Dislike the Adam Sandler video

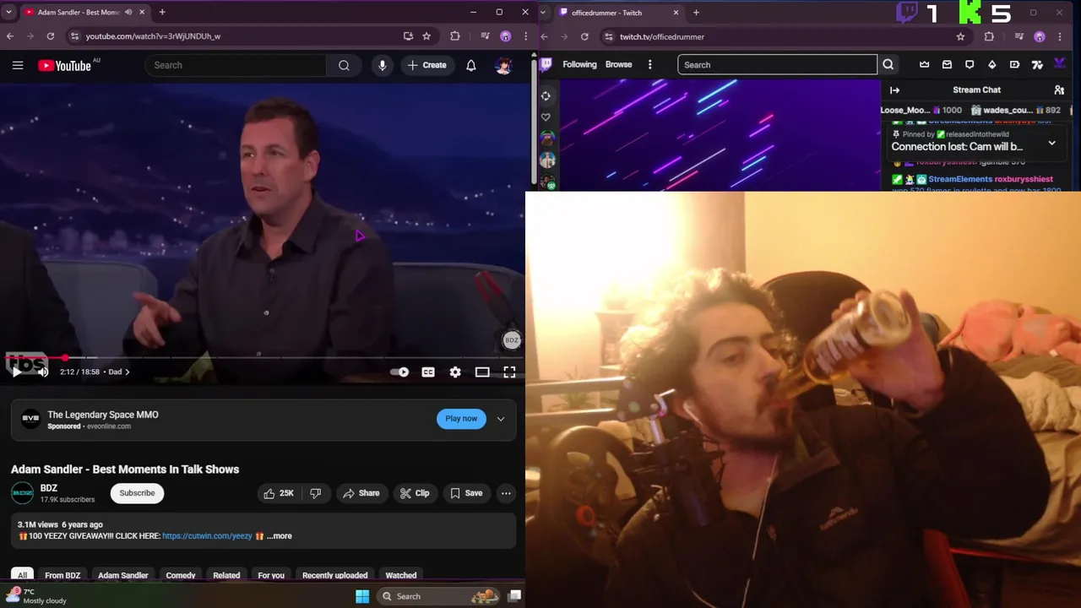[x=315, y=493]
